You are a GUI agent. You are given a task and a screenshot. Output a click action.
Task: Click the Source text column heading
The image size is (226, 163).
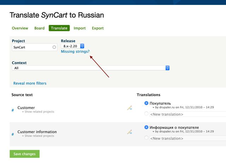click(x=22, y=95)
